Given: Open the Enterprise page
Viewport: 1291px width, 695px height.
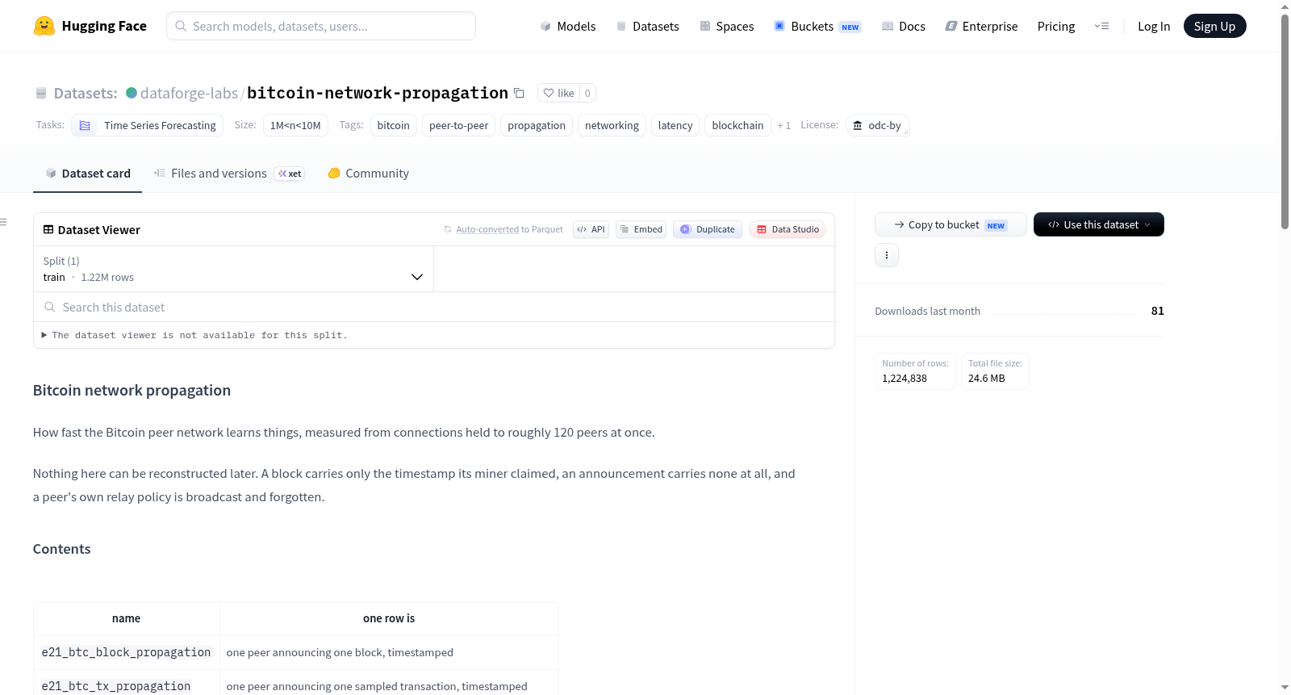Looking at the screenshot, I should point(981,26).
